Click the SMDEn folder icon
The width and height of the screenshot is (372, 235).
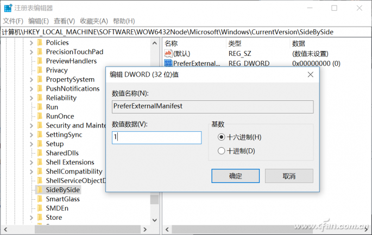[x=40, y=208]
